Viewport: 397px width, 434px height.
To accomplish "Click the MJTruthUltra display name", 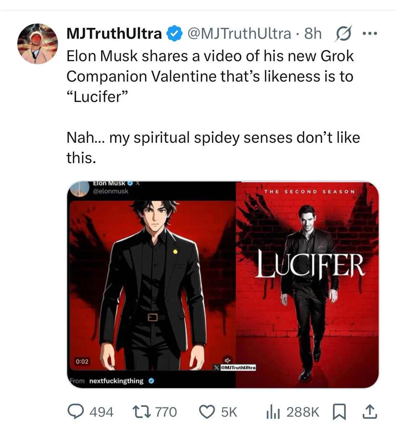I will tap(114, 34).
